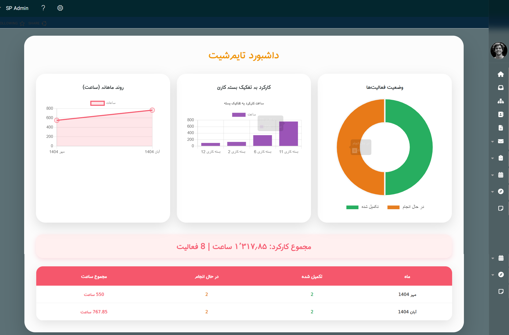Open the Home icon in the sidebar
This screenshot has width=509, height=335.
(501, 74)
